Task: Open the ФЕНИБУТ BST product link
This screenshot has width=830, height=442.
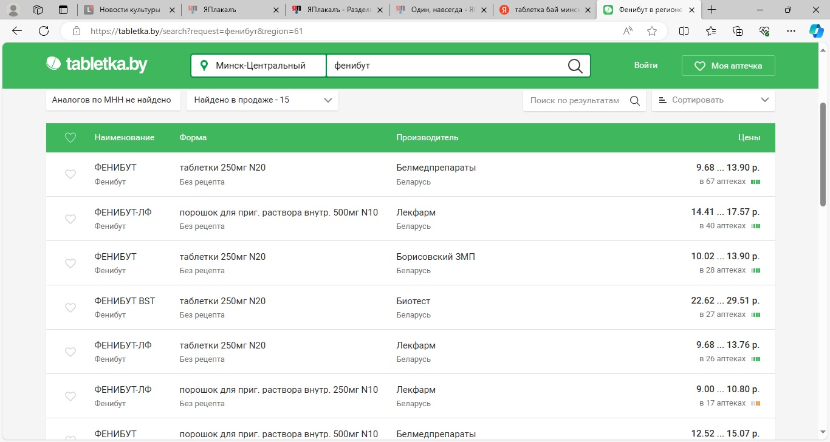Action: tap(125, 301)
